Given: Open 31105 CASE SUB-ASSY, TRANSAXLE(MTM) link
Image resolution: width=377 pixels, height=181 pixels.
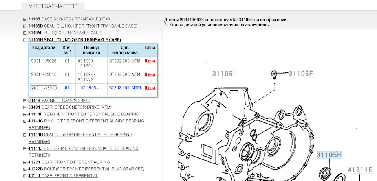Looking at the screenshot, I should click(x=69, y=19).
